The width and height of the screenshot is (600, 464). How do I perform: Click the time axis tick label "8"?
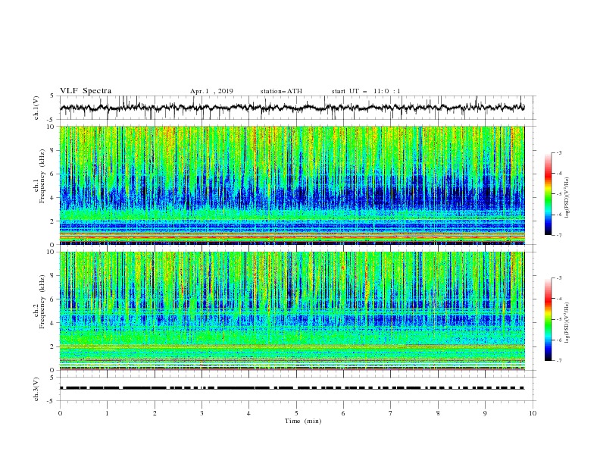(x=438, y=413)
